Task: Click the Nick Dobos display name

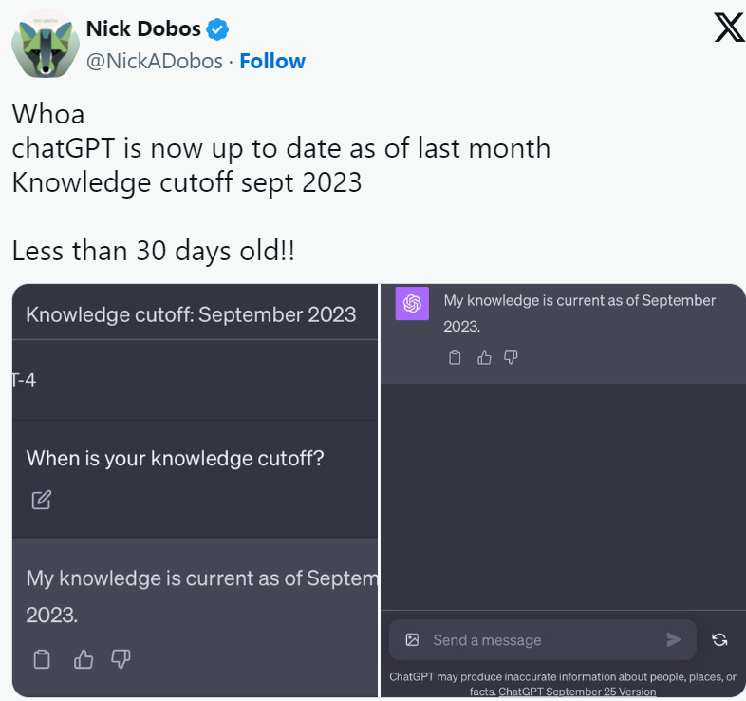Action: pos(144,29)
